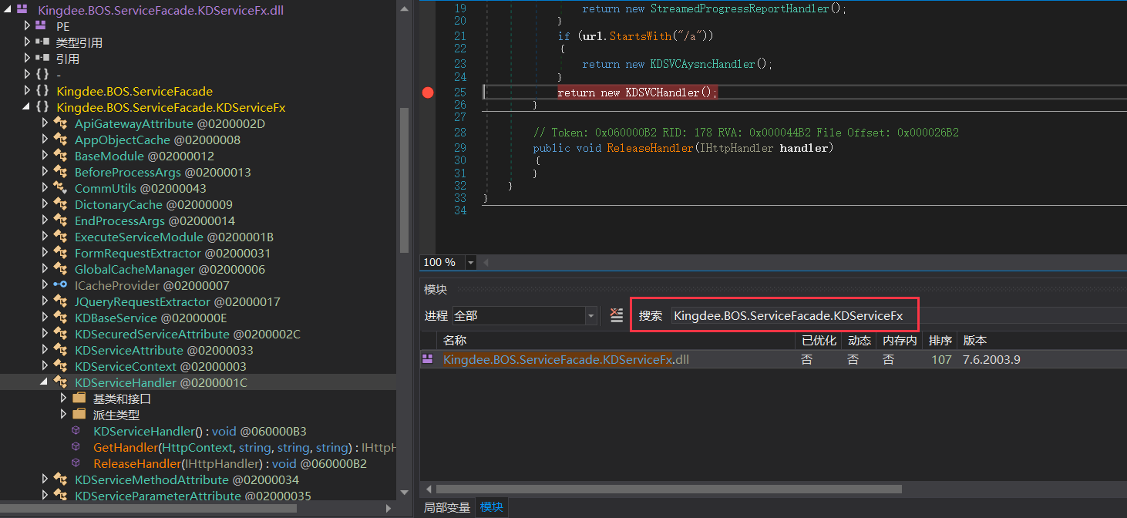The image size is (1127, 518).
Task: Click the breakpoint red dot on line 25
Action: (428, 92)
